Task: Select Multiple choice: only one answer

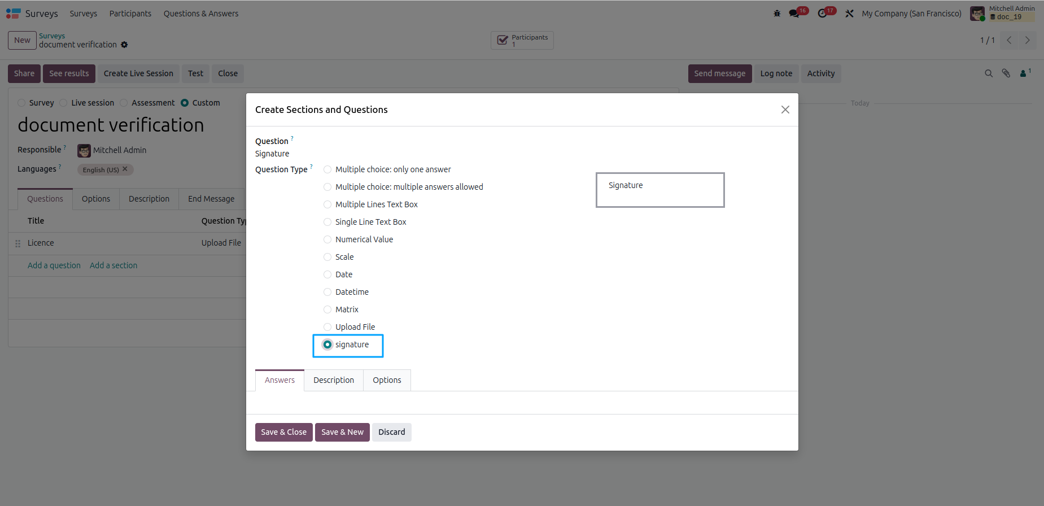Action: [x=327, y=169]
